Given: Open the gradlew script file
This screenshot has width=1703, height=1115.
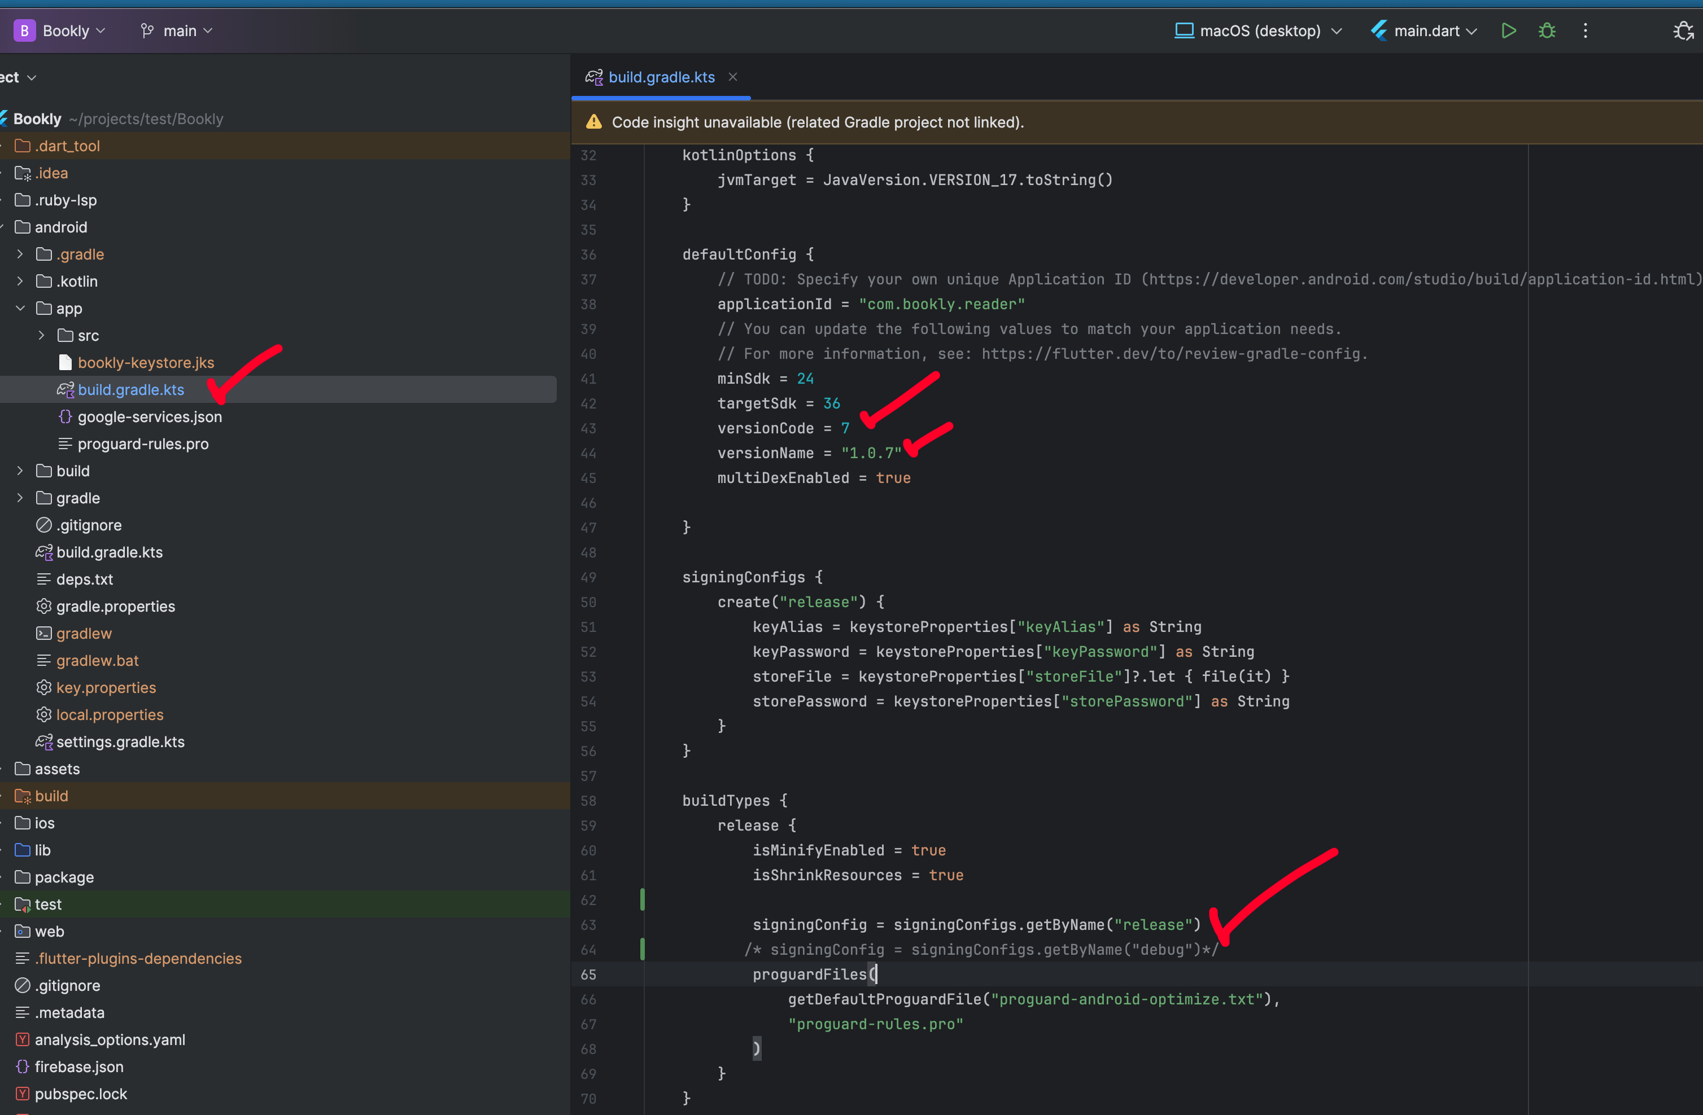Looking at the screenshot, I should tap(84, 634).
